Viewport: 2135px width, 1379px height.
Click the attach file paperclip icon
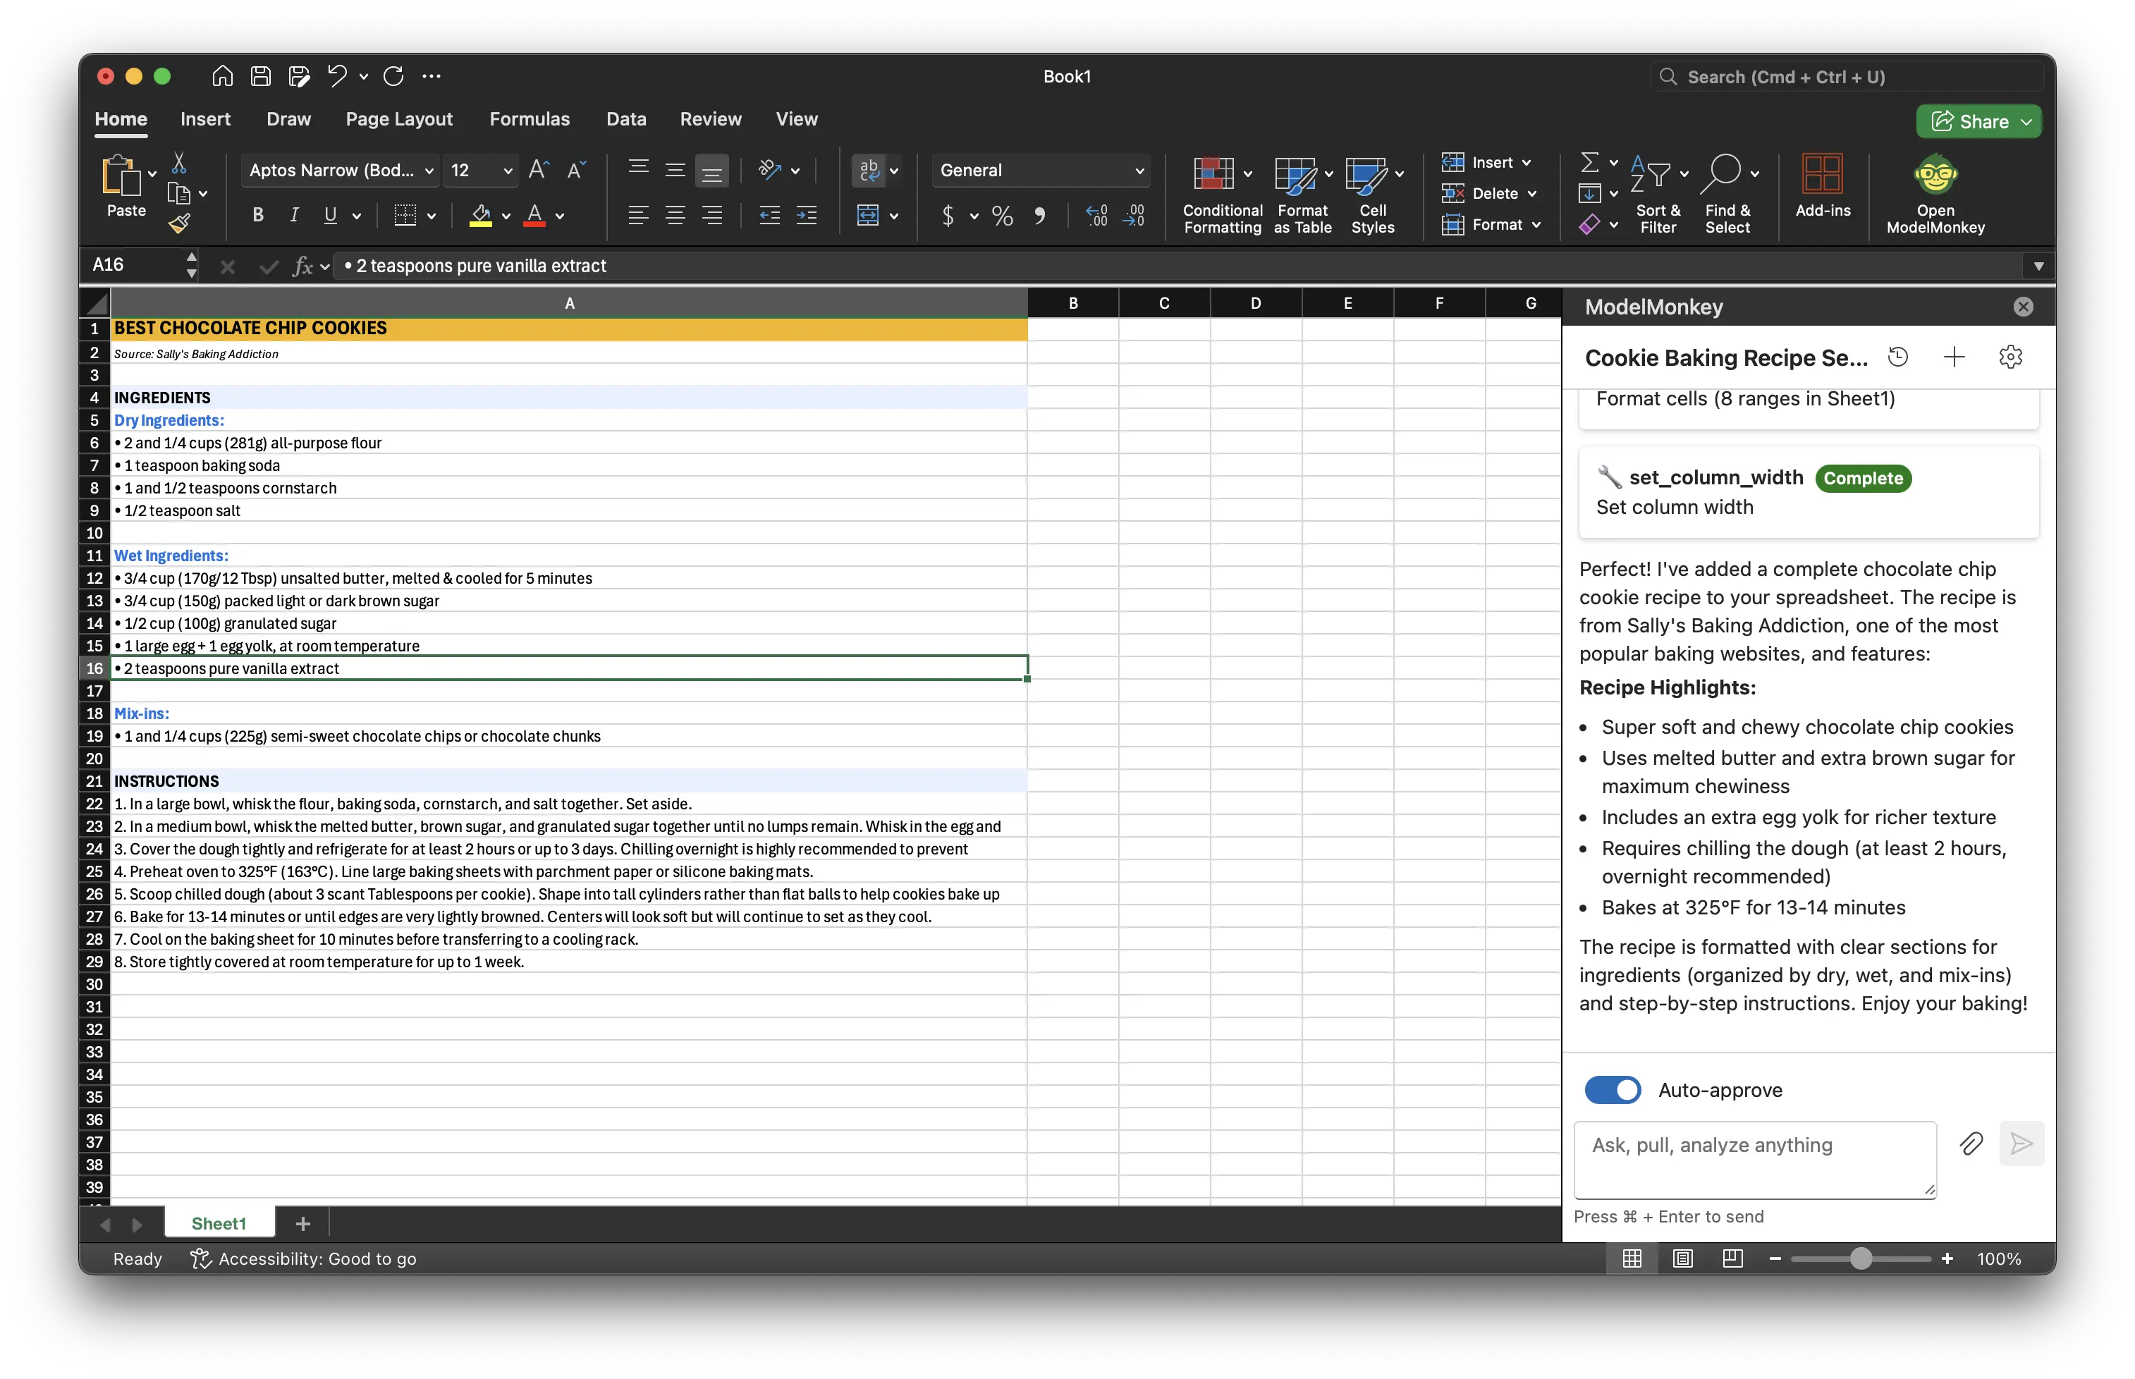click(1970, 1144)
